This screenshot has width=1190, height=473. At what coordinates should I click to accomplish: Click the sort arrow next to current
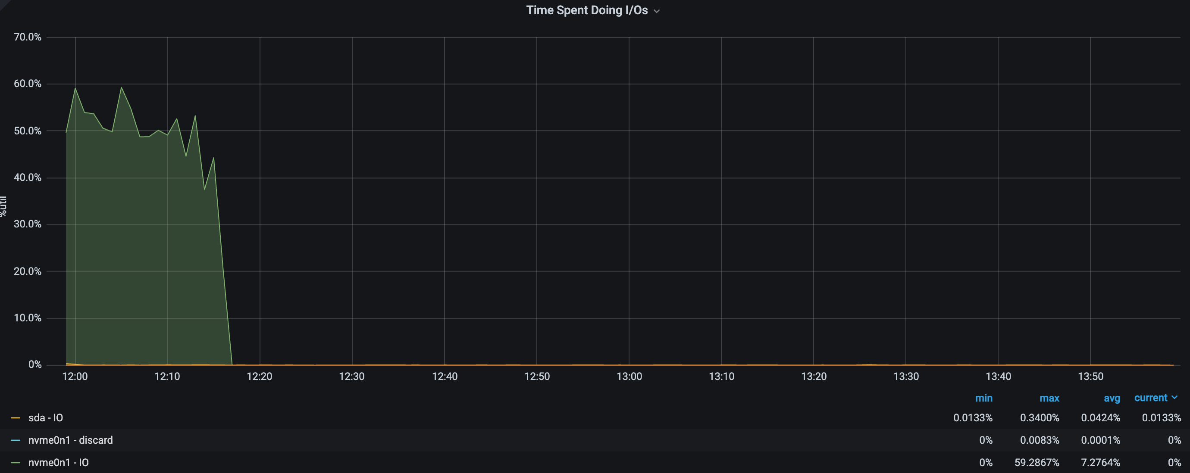[1175, 397]
